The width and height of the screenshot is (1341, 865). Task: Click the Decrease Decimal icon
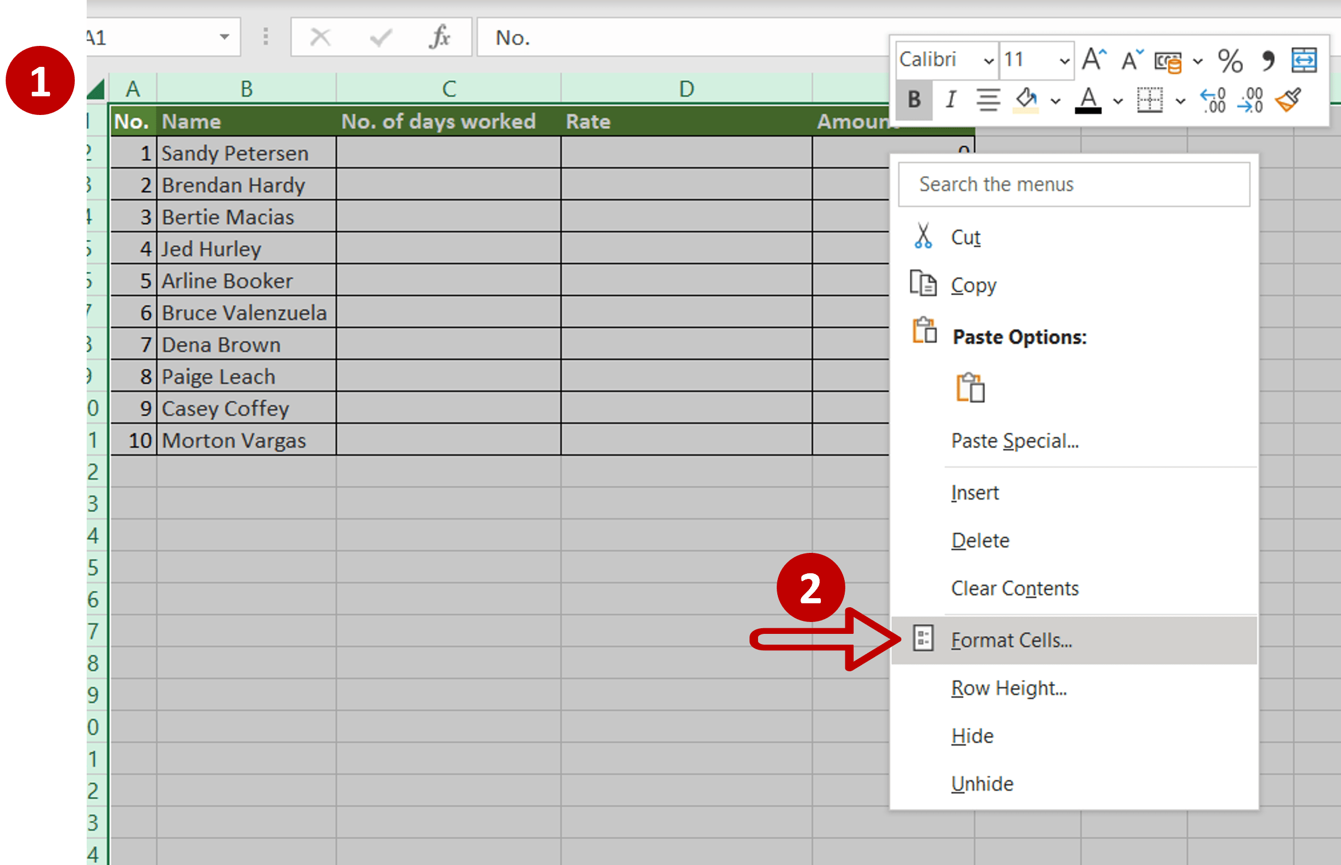pyautogui.click(x=1250, y=100)
